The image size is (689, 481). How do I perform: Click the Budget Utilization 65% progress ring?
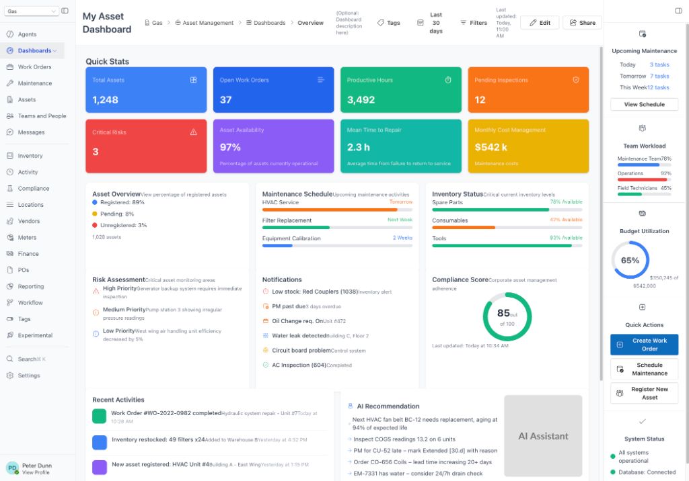[x=630, y=260]
